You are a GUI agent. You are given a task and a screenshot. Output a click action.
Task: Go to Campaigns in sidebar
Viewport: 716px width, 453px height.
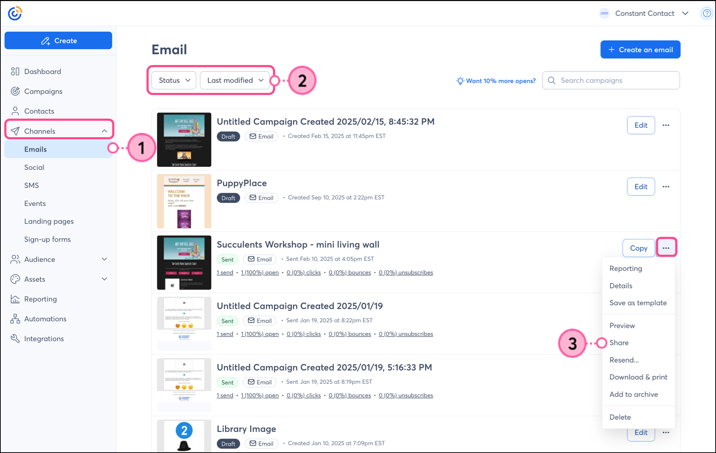coord(43,91)
